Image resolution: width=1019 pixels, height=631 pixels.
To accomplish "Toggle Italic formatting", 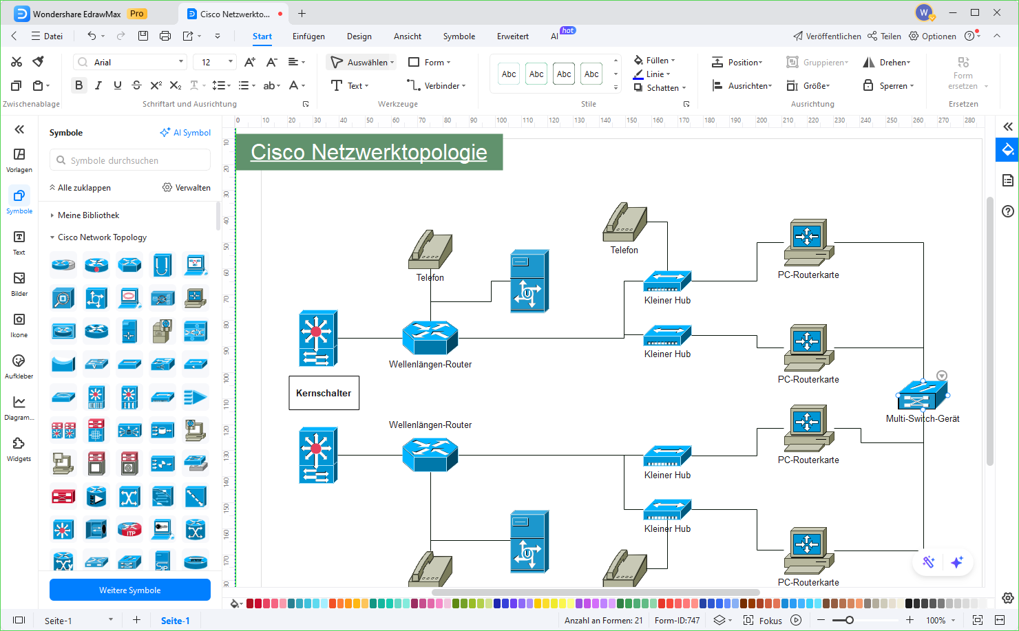I will tap(98, 85).
